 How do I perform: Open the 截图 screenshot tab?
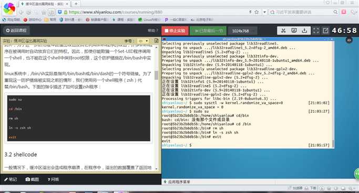(x=32, y=179)
